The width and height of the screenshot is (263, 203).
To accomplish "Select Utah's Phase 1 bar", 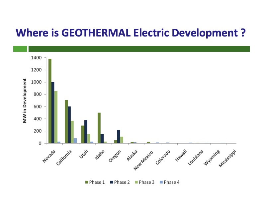I will click(83, 134).
